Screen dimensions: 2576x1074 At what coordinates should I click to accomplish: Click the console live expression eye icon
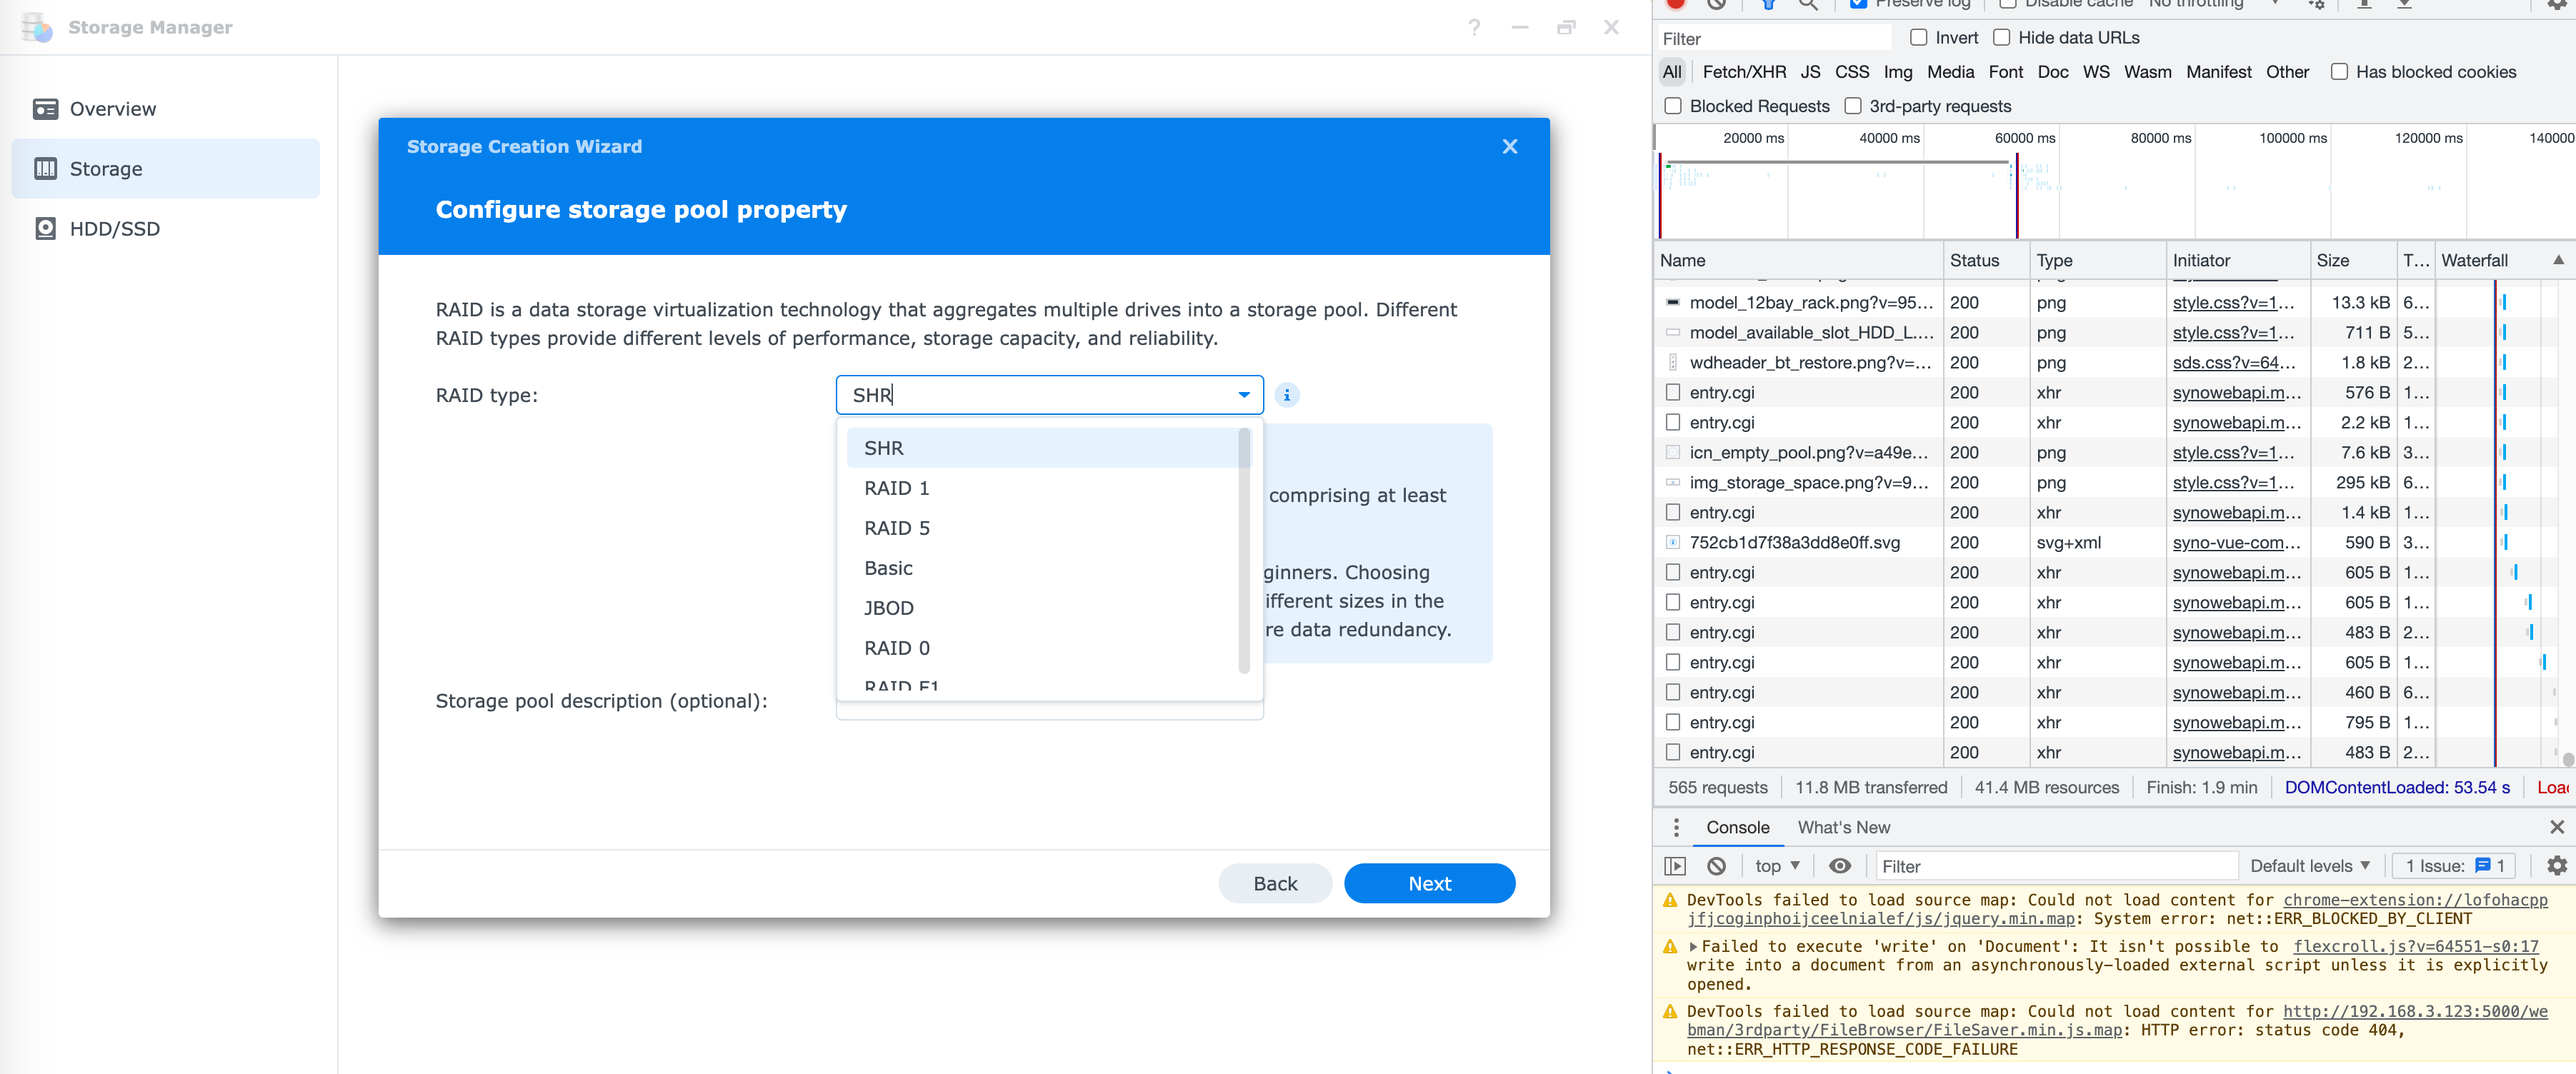(1839, 866)
